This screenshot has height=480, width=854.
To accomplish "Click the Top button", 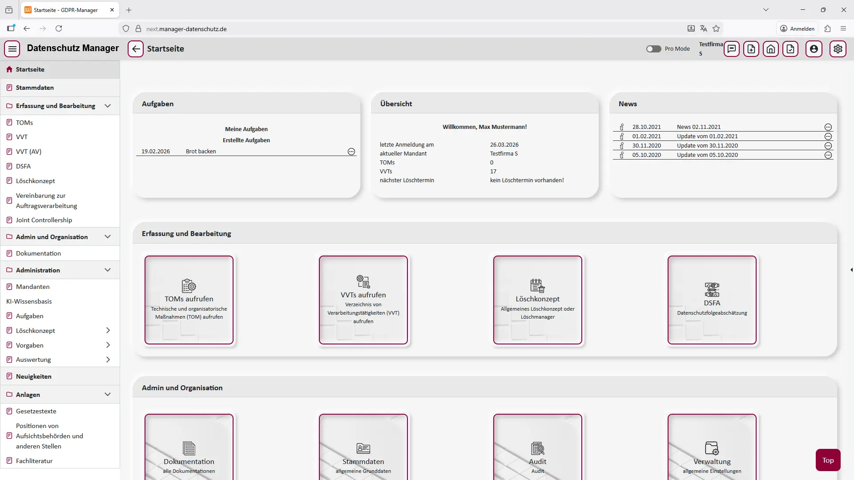I will pyautogui.click(x=827, y=460).
